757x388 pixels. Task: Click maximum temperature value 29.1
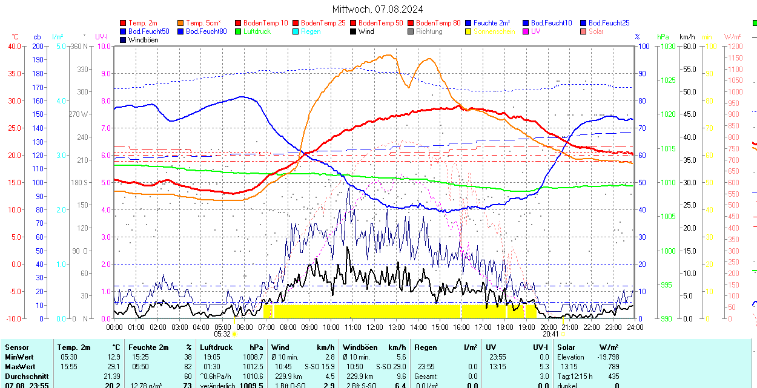[115, 367]
